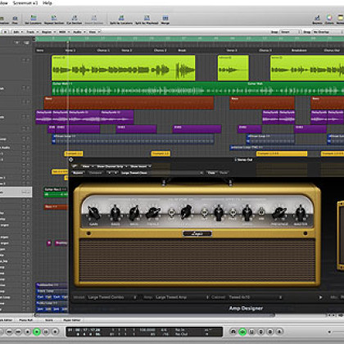Open the Track local menu
344x344 pixels.
coord(32,32)
